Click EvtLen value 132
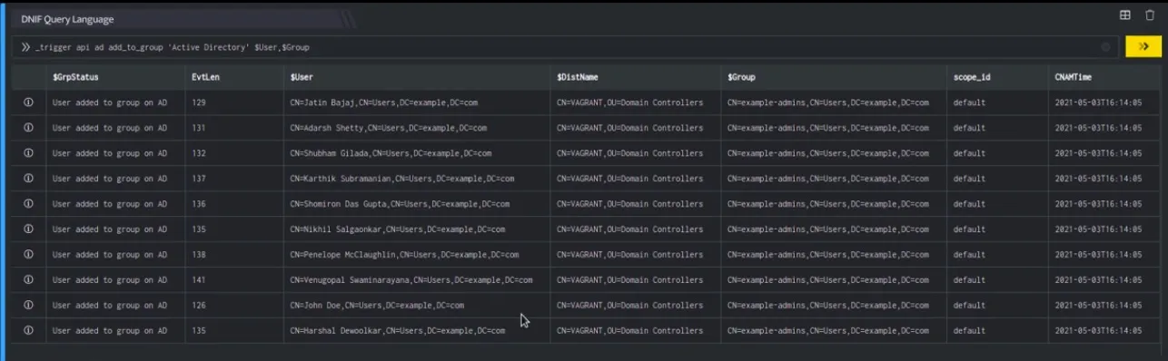 click(x=199, y=153)
